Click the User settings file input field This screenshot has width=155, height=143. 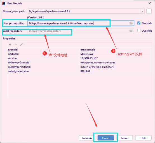81,23
